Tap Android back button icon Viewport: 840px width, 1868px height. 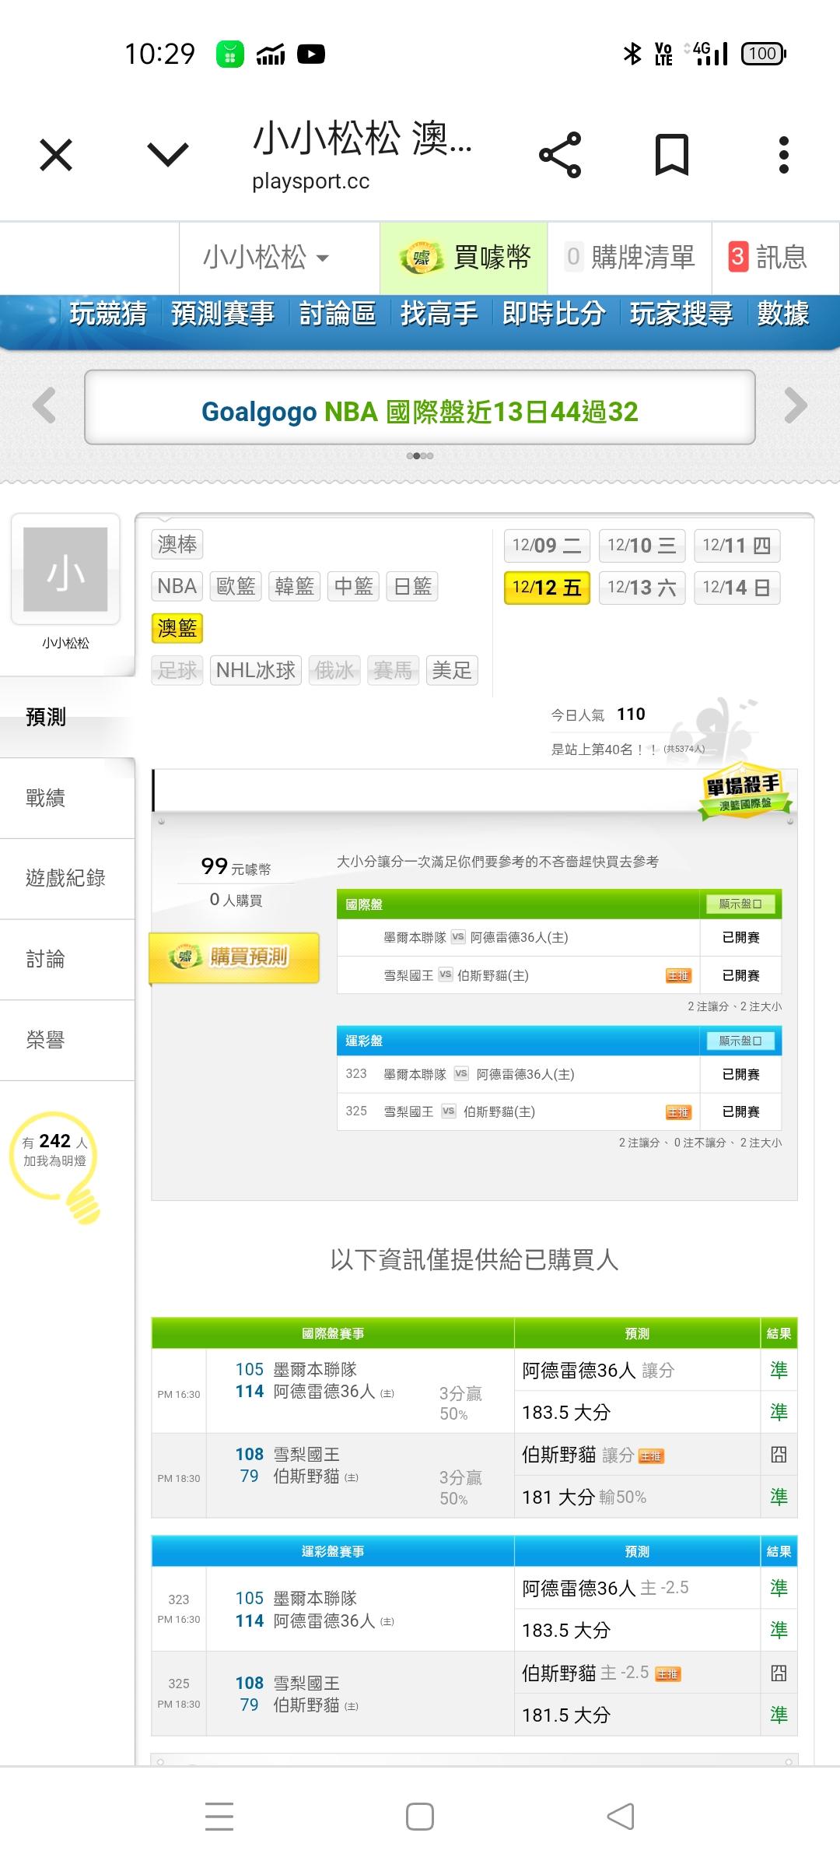[621, 1817]
